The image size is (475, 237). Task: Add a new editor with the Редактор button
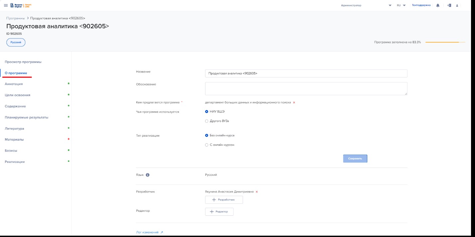(x=219, y=212)
